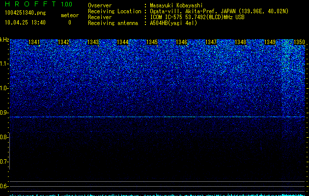Click the 0.7 frequency axis label
The image size is (309, 196).
tap(3, 162)
